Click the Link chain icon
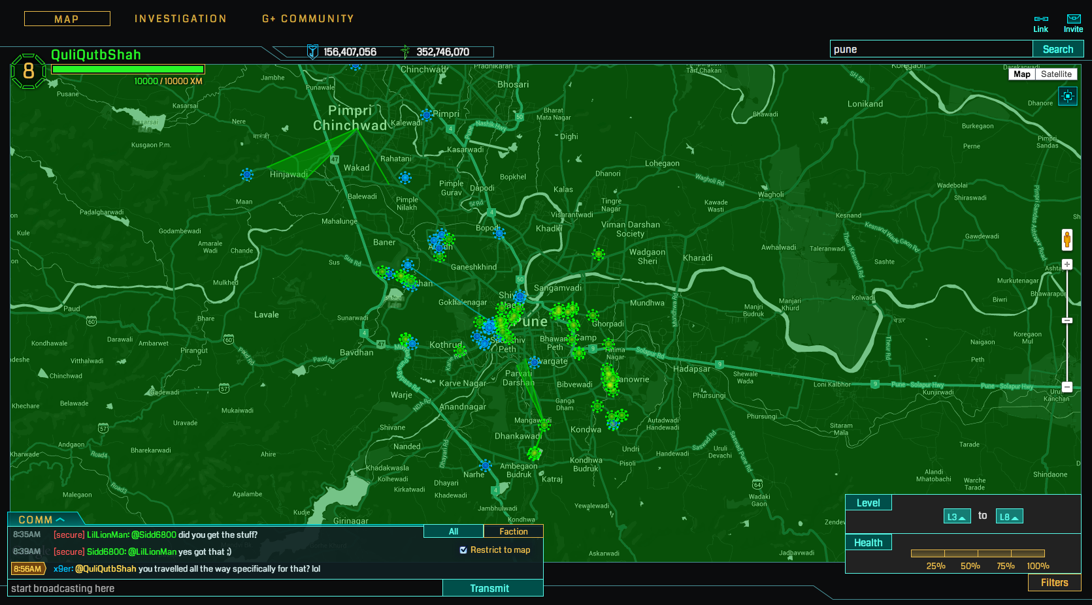 [1041, 18]
